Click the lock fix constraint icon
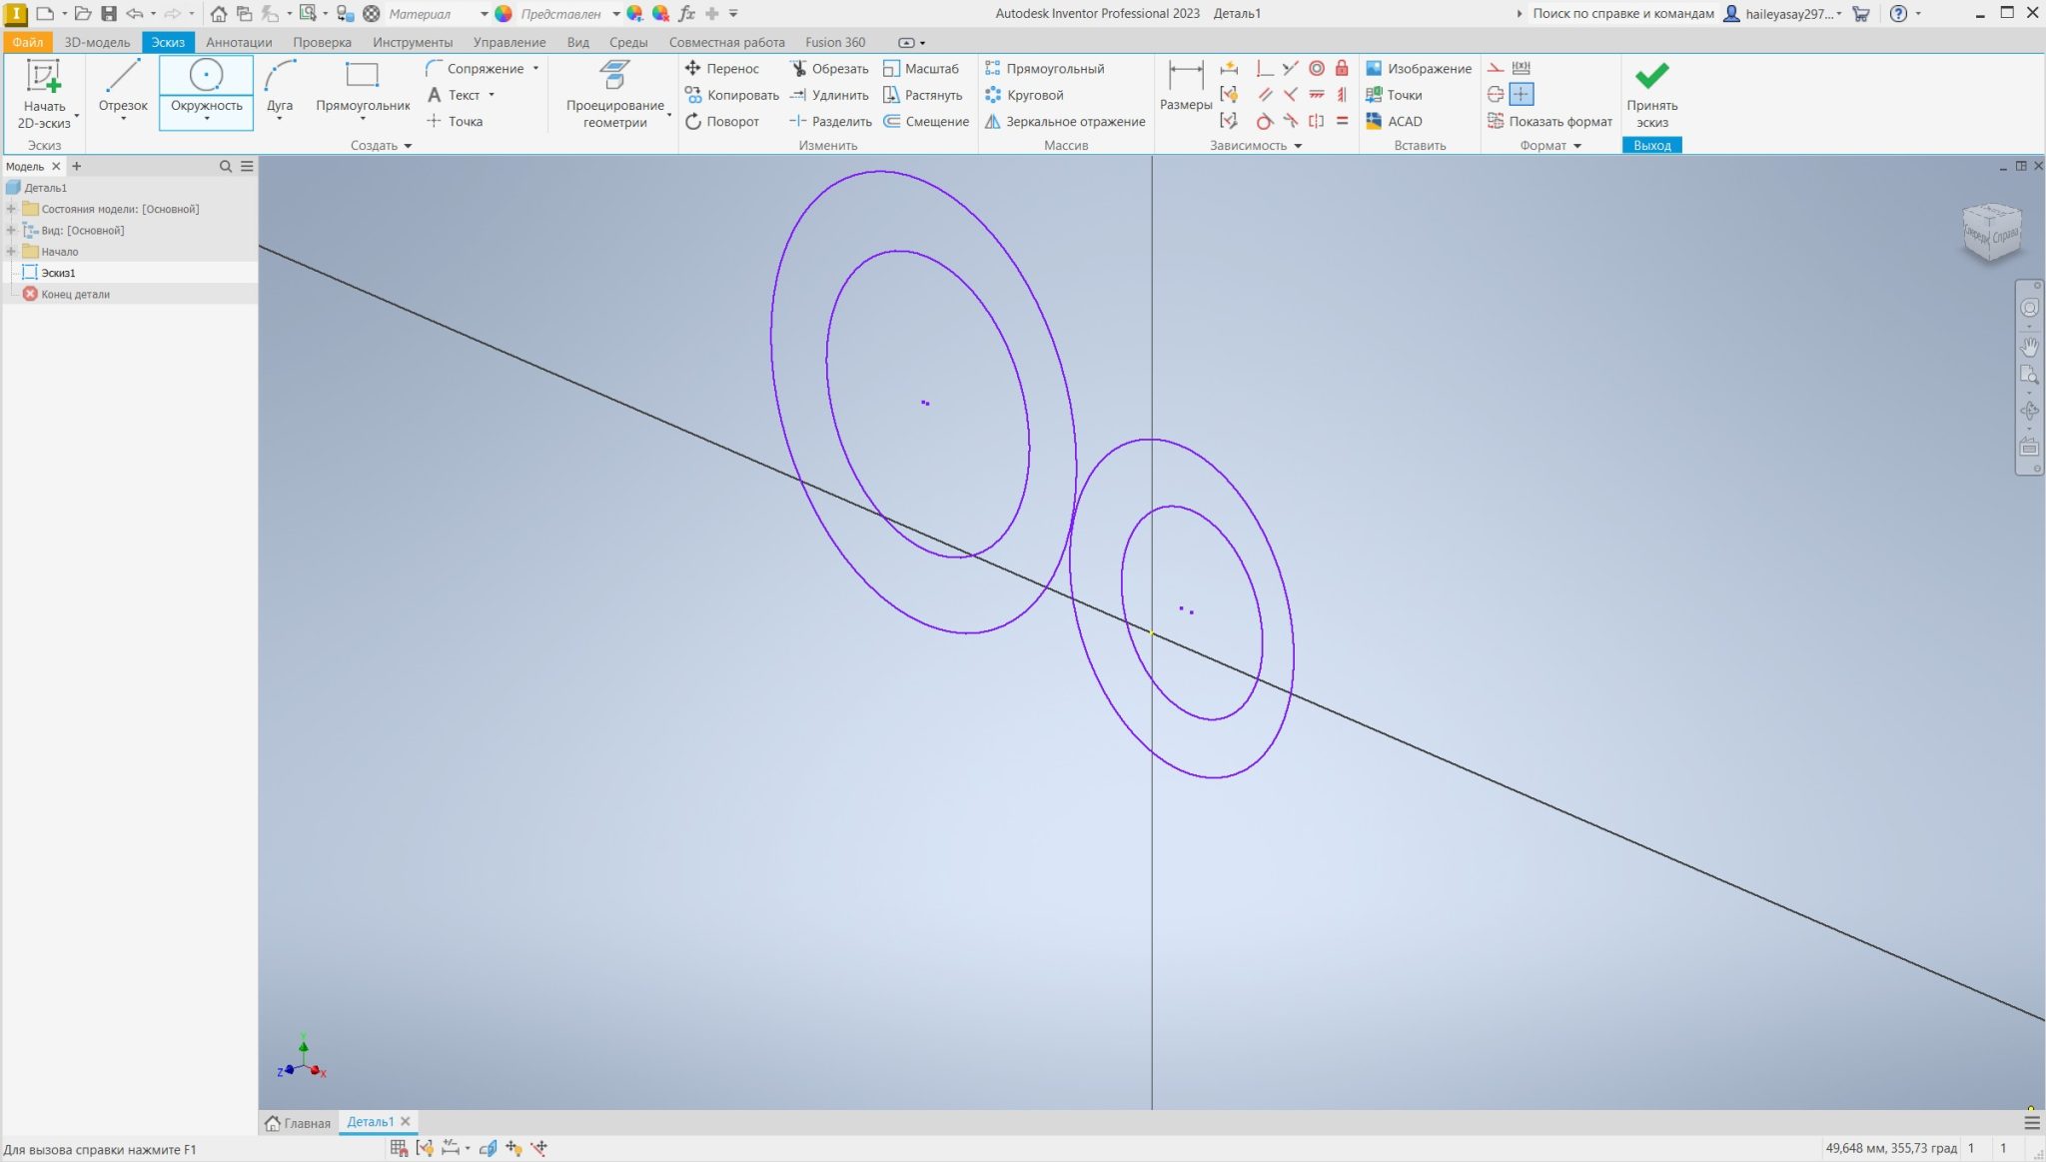The image size is (2046, 1162). pos(1343,69)
